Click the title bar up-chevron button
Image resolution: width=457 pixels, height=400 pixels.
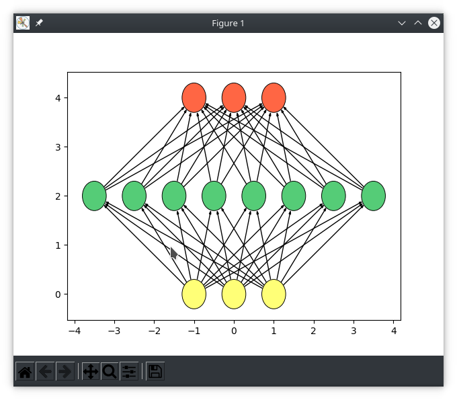coord(418,23)
